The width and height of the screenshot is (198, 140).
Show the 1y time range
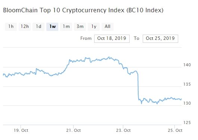coord(94,26)
